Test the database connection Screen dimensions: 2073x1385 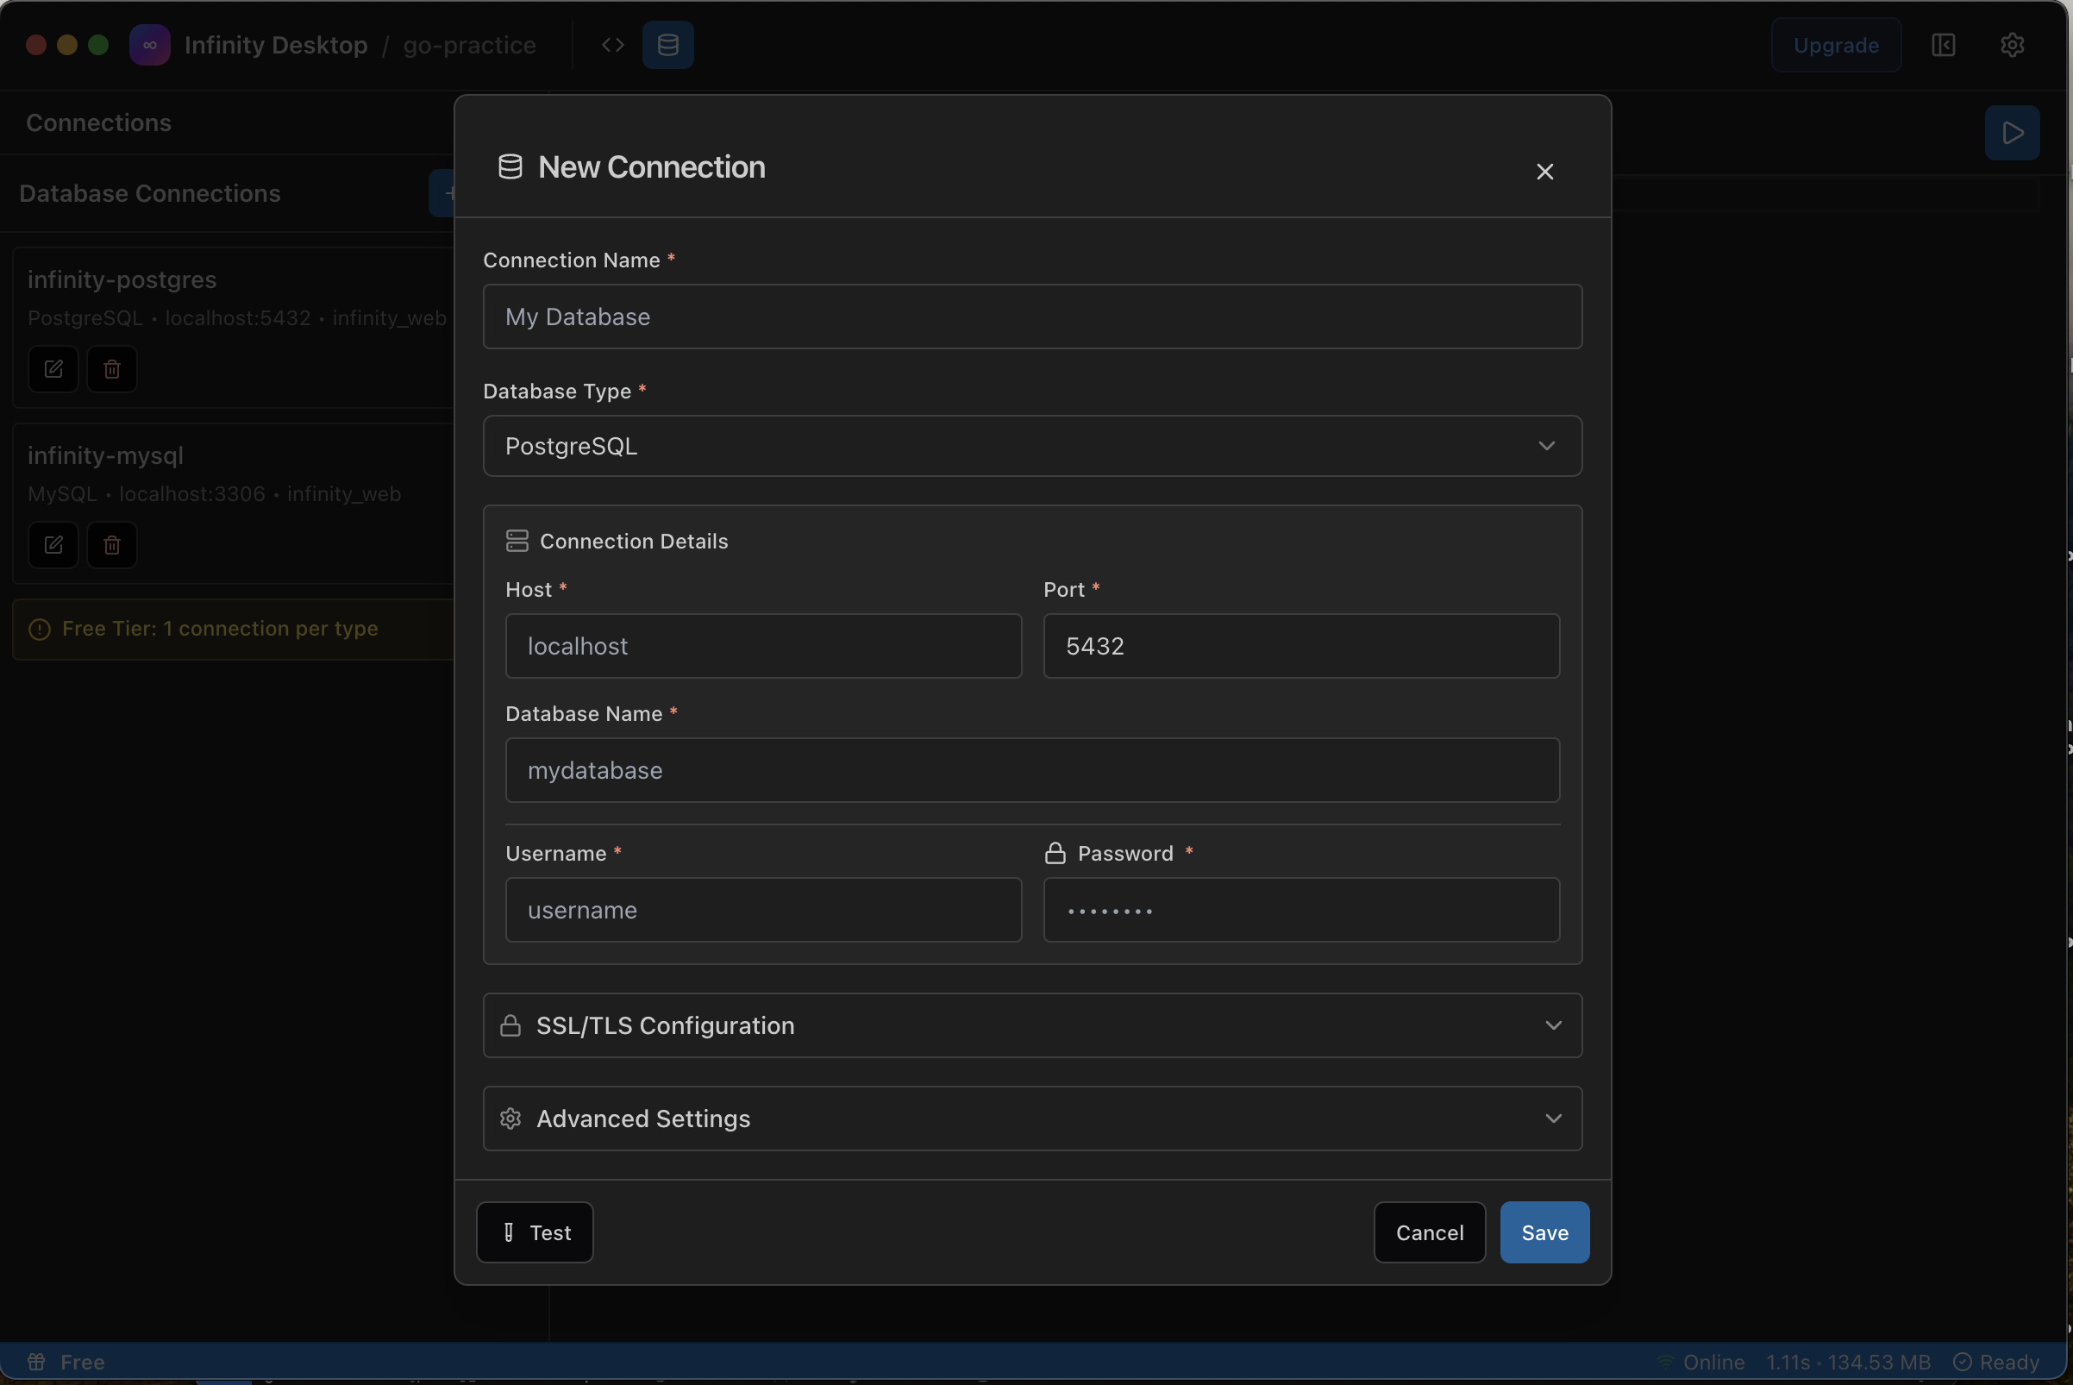pos(534,1231)
